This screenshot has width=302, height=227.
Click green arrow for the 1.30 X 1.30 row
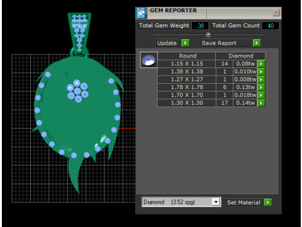pyautogui.click(x=261, y=103)
